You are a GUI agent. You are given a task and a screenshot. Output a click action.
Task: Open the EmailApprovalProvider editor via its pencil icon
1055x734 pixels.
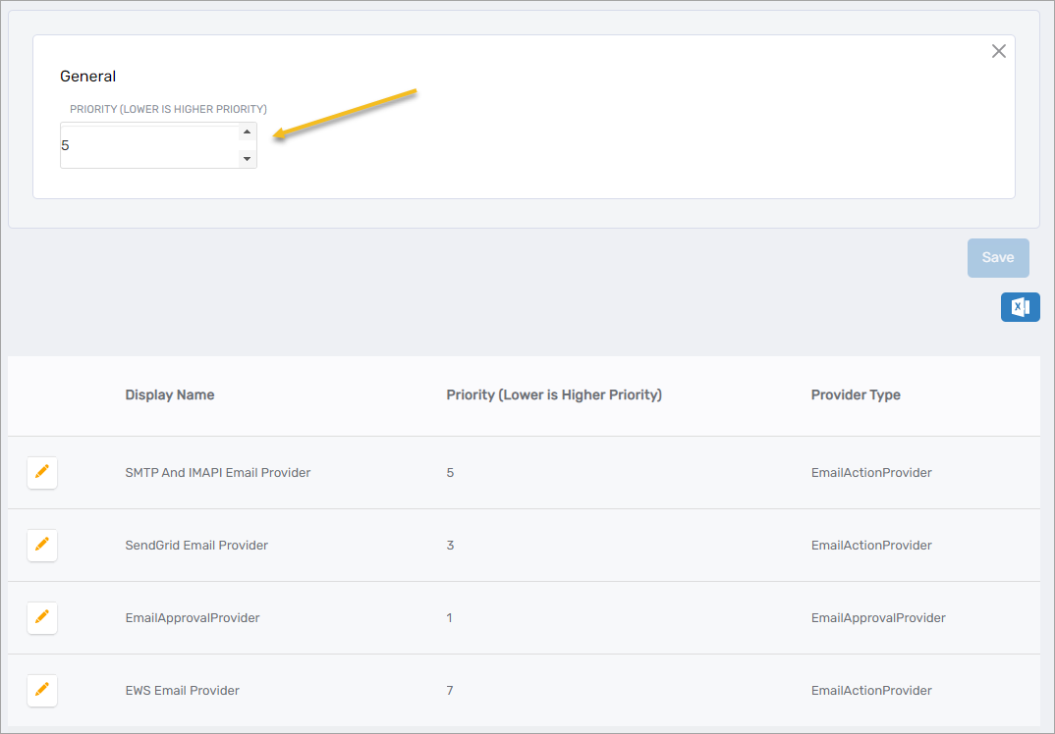click(x=42, y=618)
